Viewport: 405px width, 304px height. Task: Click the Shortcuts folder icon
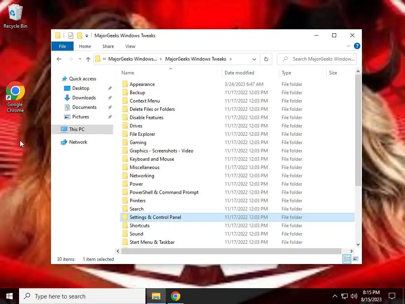[x=125, y=225]
